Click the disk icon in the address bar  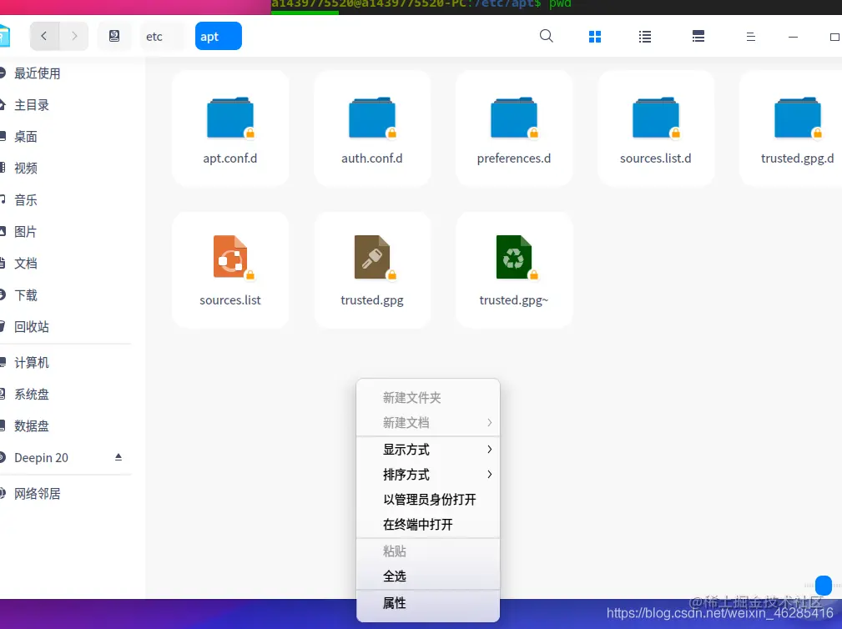pos(114,36)
